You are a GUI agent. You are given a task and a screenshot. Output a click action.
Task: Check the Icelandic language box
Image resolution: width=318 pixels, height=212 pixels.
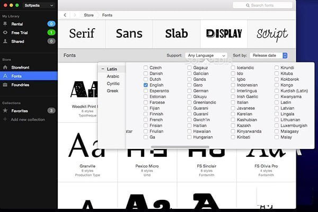click(x=233, y=67)
